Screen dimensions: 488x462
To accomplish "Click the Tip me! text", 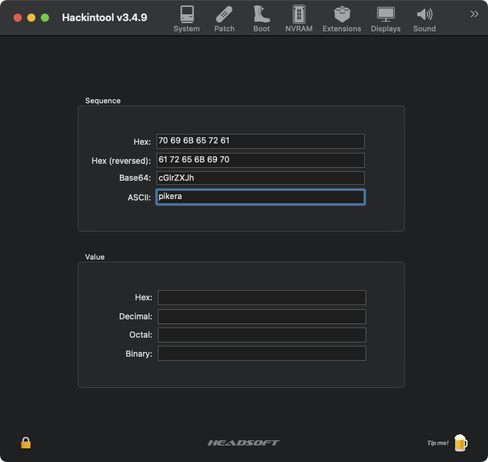I will pyautogui.click(x=438, y=443).
